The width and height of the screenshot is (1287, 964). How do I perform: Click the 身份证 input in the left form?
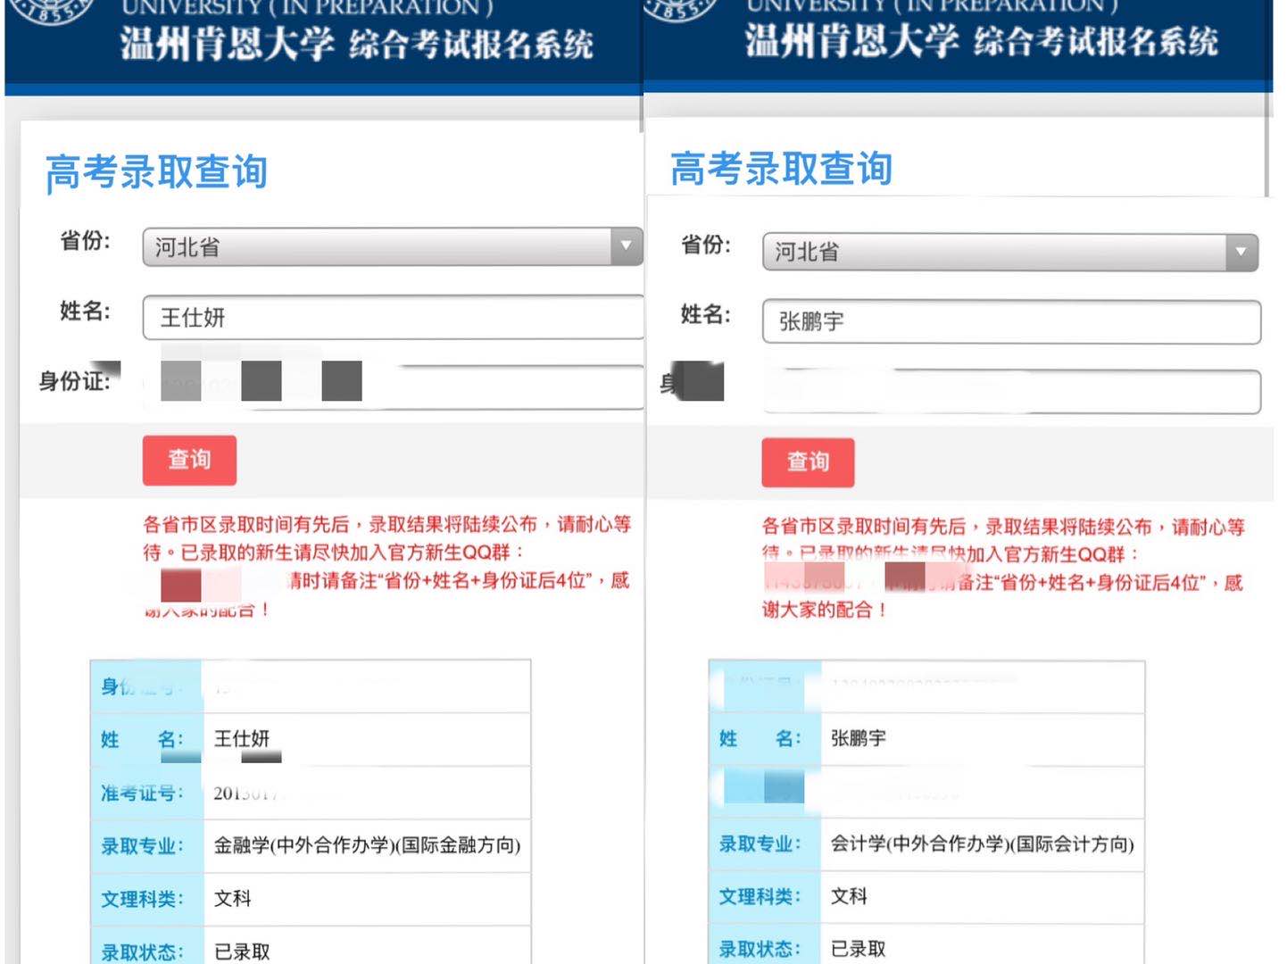pyautogui.click(x=500, y=386)
